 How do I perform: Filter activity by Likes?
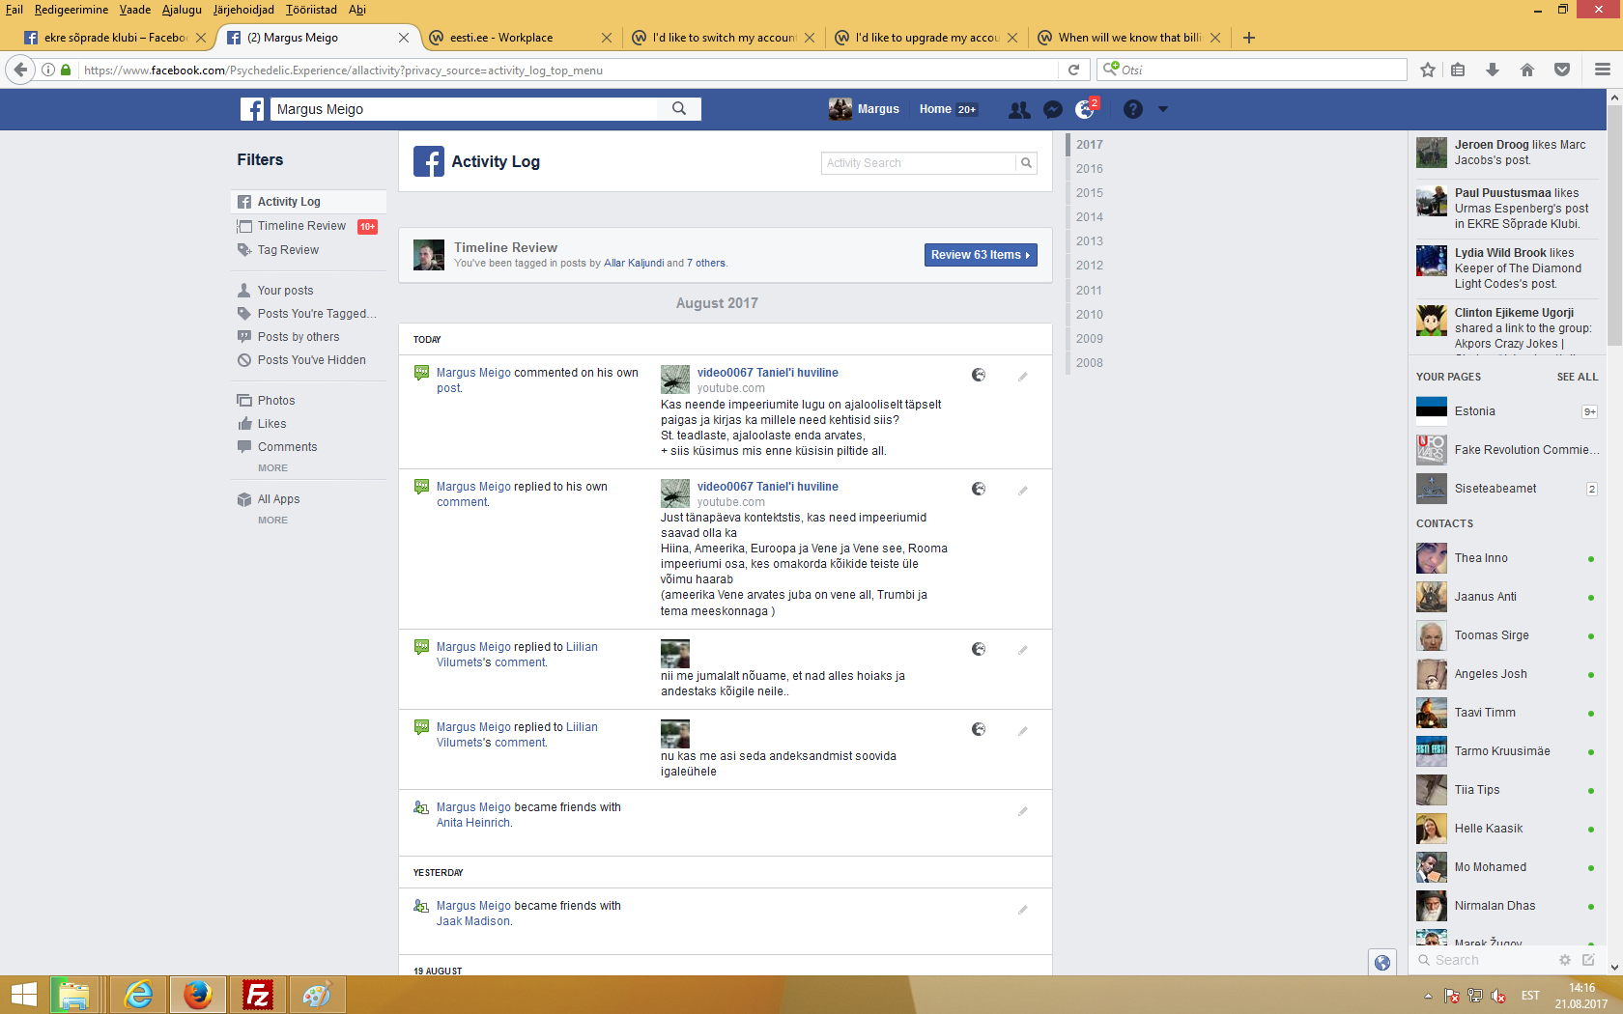point(271,424)
